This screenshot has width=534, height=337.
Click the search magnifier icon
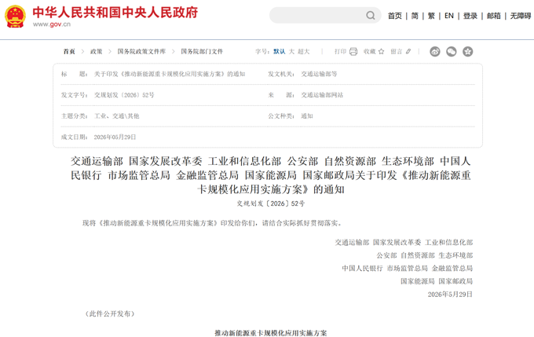371,16
